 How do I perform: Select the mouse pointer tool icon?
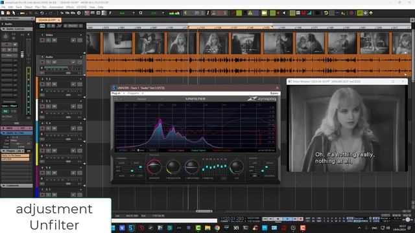click(14, 13)
